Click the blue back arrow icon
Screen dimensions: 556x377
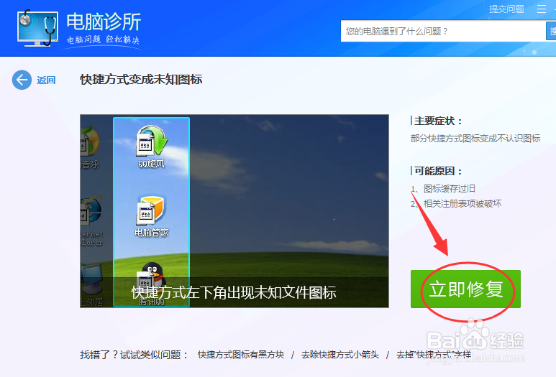(x=22, y=80)
